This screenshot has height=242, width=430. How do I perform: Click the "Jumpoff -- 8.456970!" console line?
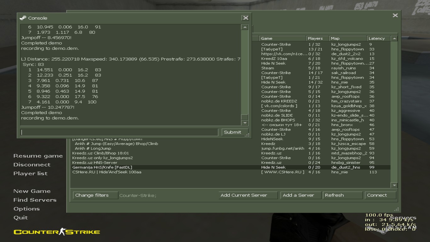pos(46,38)
